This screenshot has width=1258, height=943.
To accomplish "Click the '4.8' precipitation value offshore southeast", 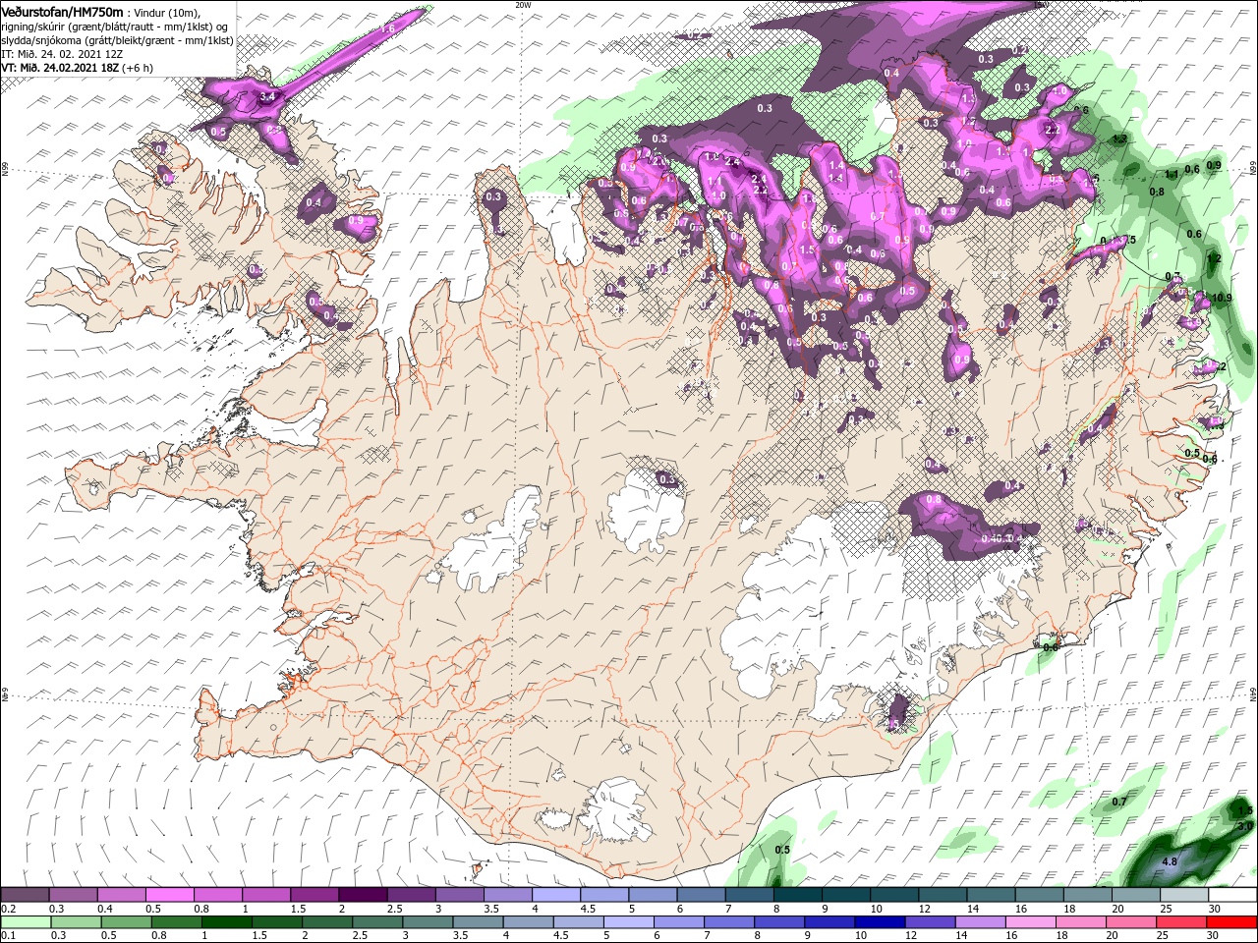I will point(1170,861).
